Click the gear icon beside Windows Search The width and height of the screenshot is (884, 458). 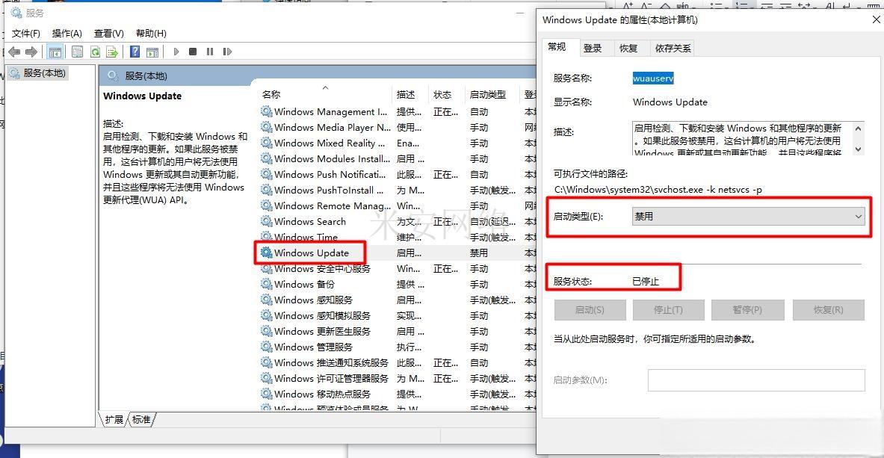pos(266,222)
